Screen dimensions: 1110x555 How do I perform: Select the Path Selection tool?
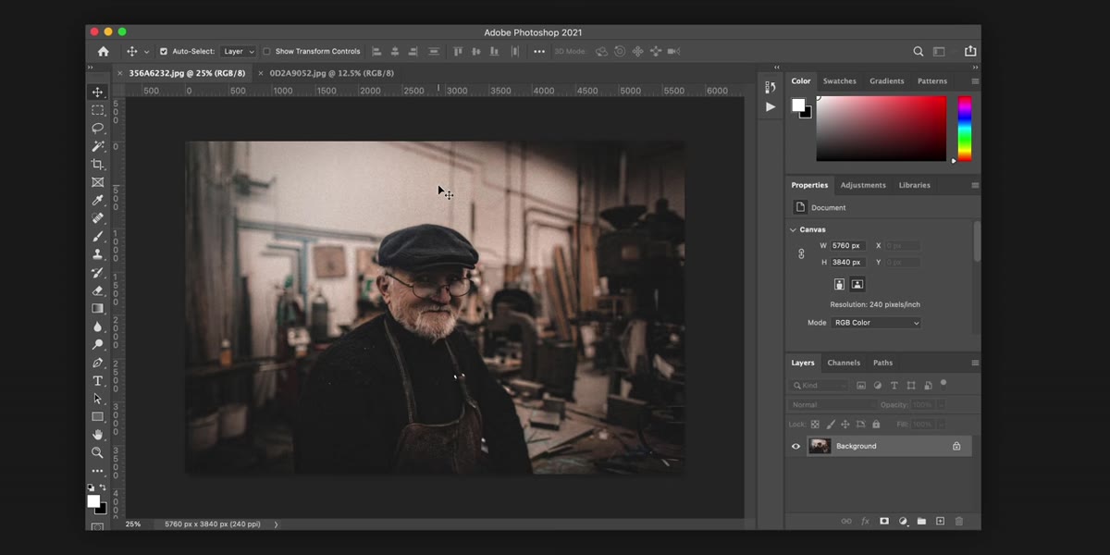click(97, 399)
